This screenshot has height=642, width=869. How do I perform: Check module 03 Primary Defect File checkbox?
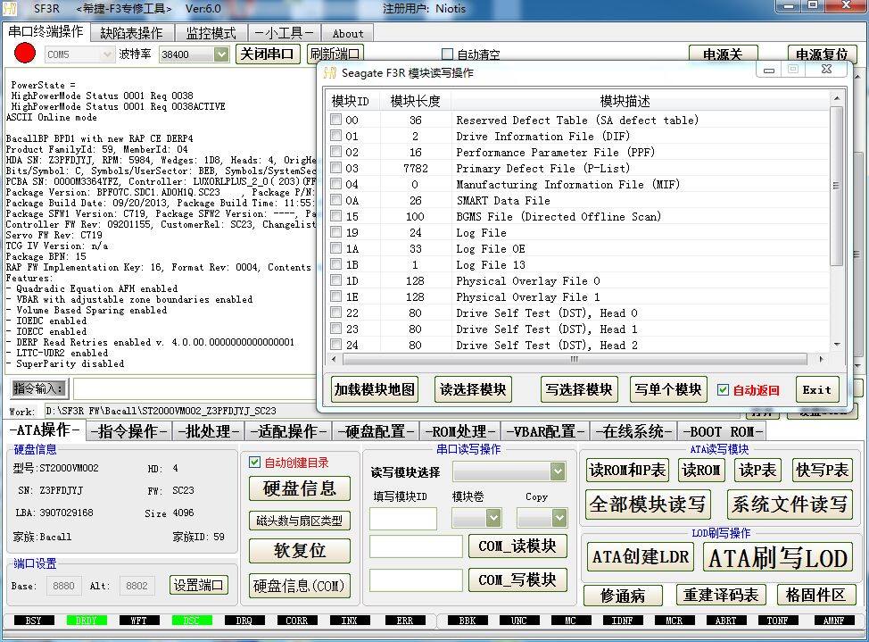[335, 168]
